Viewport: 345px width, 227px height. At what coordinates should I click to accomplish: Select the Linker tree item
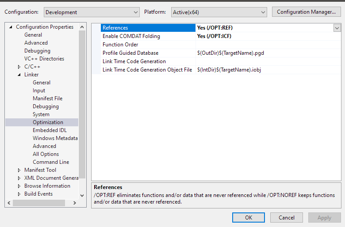tap(31, 75)
